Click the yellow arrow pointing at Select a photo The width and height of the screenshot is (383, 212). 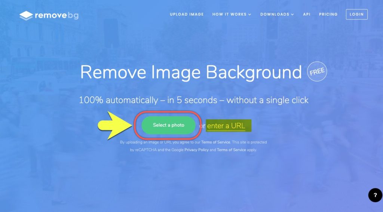115,125
